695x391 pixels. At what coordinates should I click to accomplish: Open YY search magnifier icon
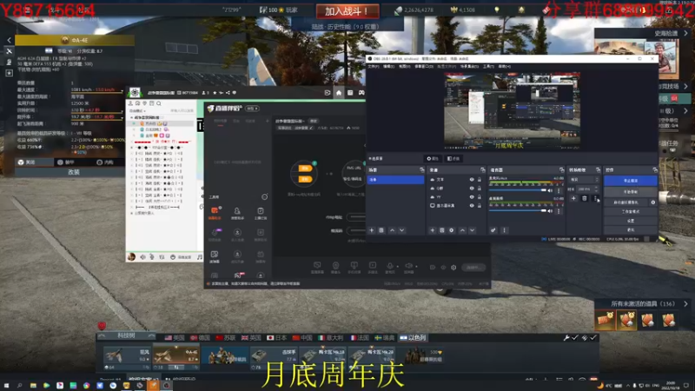pyautogui.click(x=159, y=103)
